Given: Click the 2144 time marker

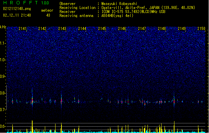Looking at the screenshot, I should click(x=82, y=29).
